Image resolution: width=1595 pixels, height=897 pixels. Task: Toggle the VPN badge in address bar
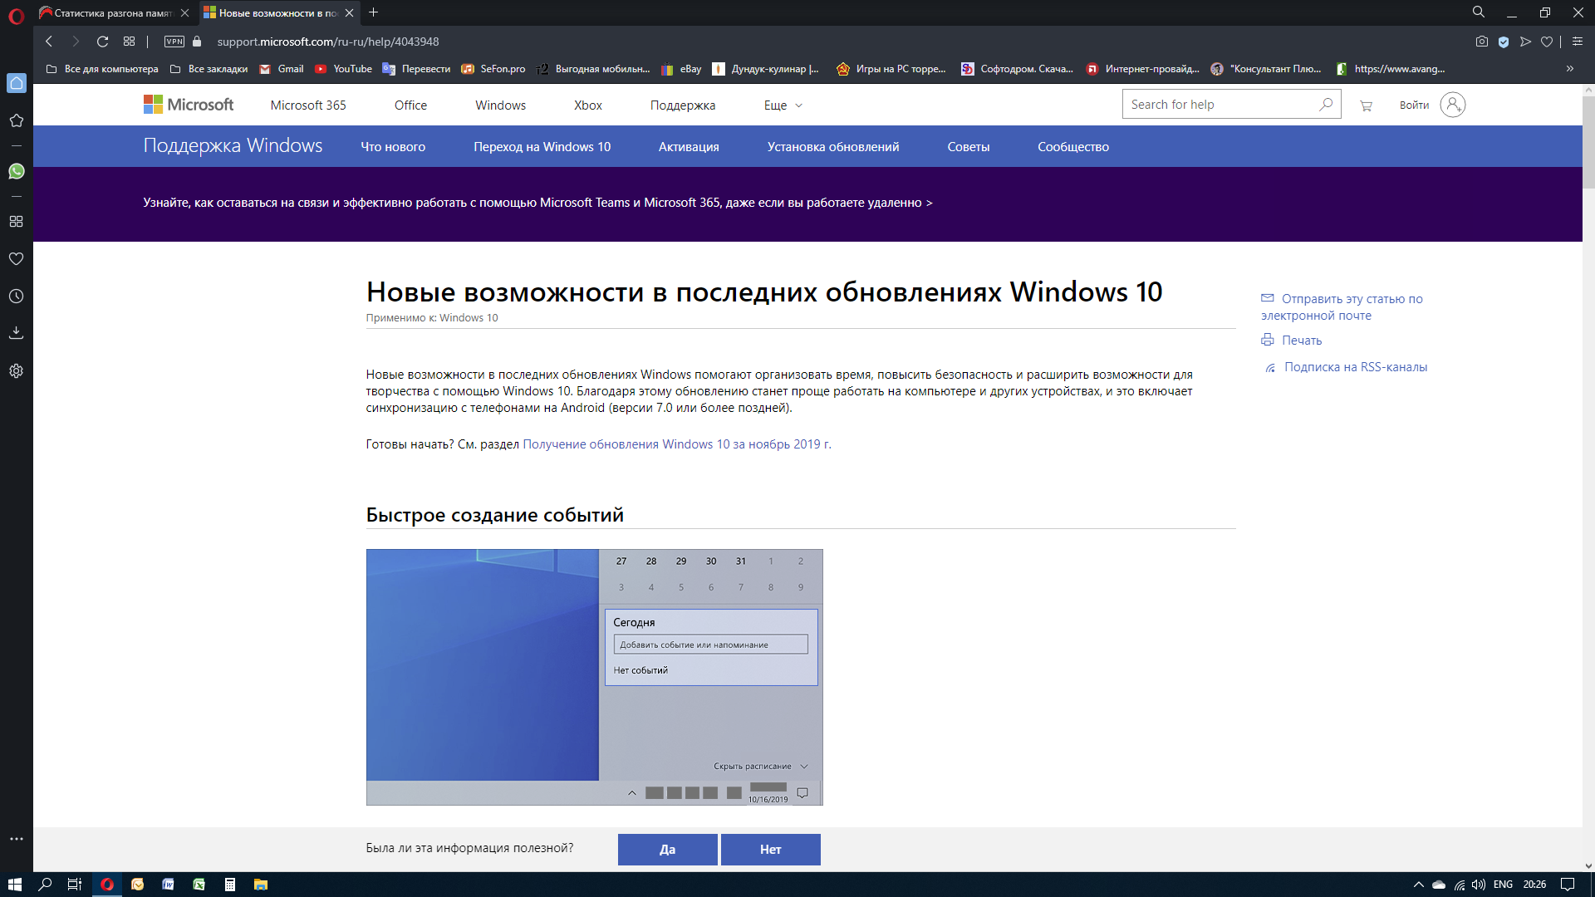coord(174,42)
